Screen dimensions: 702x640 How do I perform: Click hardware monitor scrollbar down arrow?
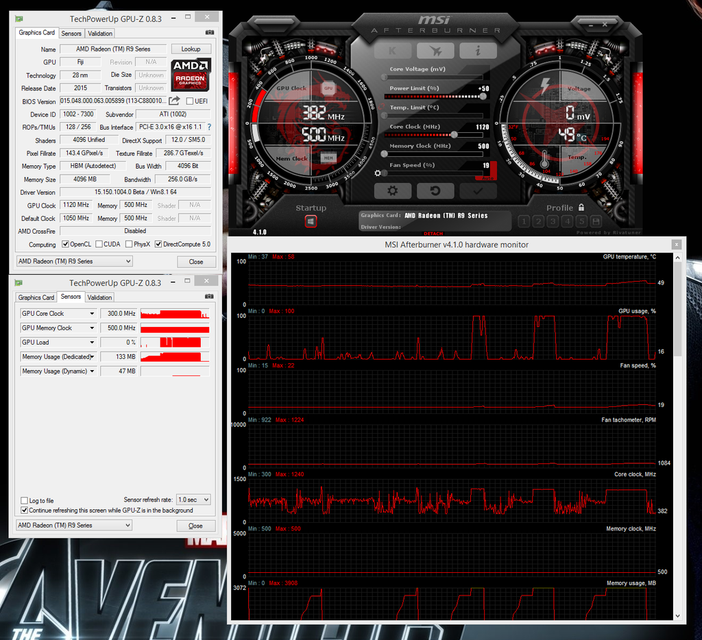[x=677, y=616]
